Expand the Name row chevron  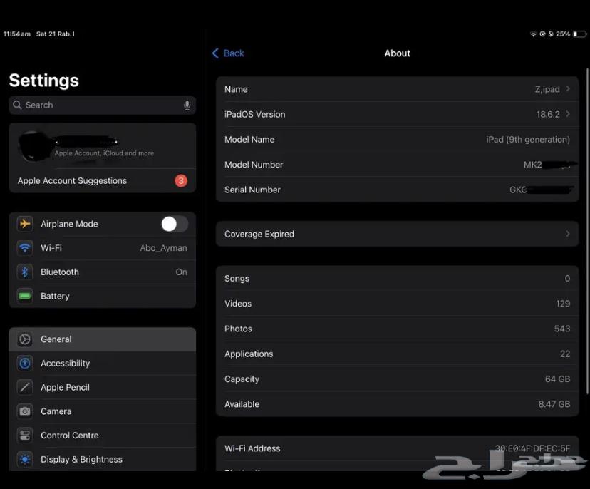click(568, 89)
